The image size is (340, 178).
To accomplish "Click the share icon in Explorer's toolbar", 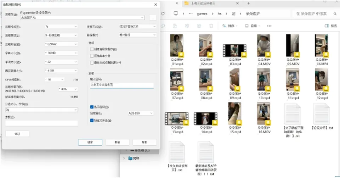I will (x=199, y=26).
